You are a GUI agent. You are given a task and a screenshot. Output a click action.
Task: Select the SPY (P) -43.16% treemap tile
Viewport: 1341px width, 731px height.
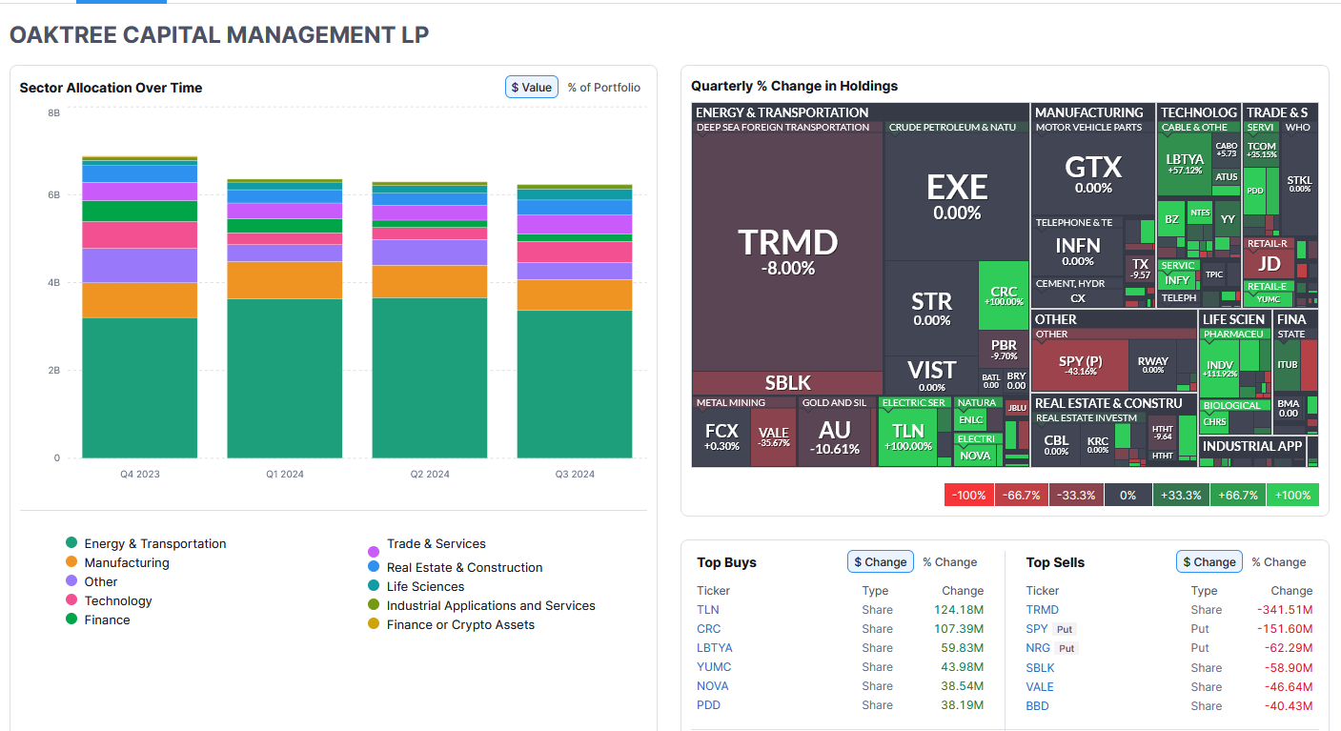coord(1080,366)
